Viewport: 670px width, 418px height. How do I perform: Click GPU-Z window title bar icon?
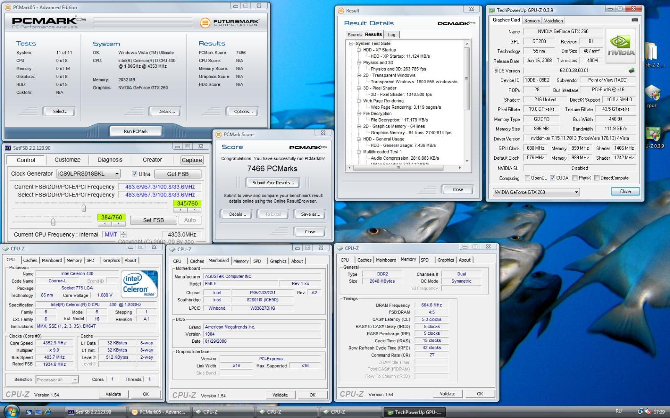click(x=492, y=10)
